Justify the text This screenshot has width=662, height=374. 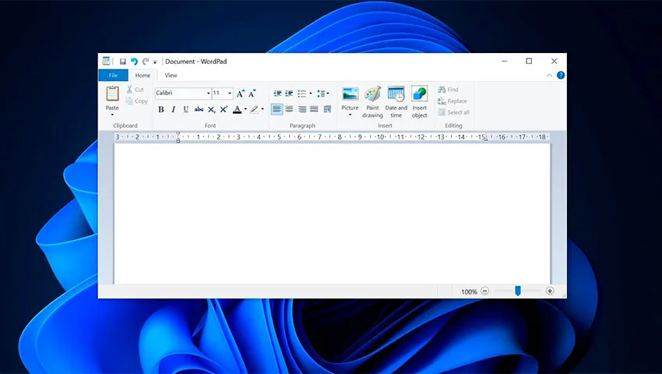coord(314,109)
